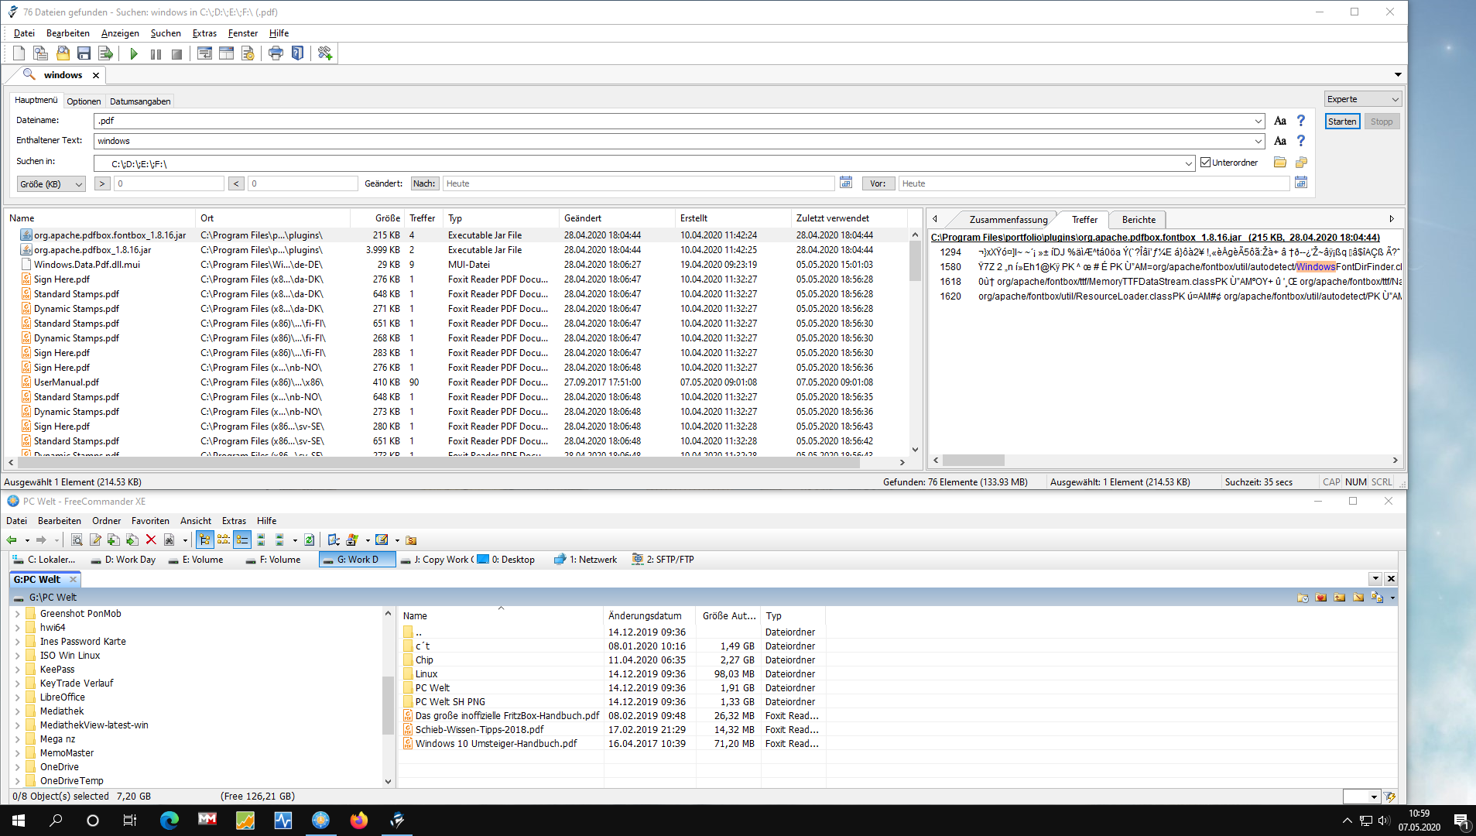Expand the LibreOffice tree folder
The image size is (1476, 836).
[x=18, y=697]
